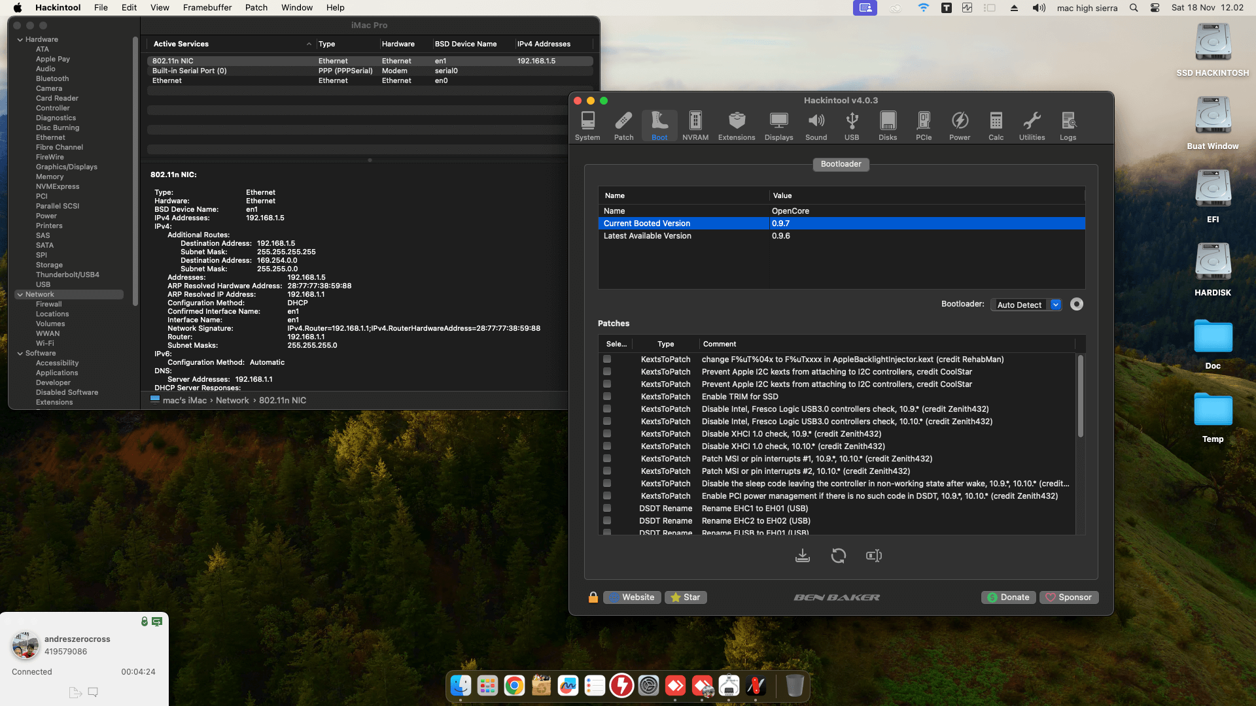Open the Window menu
The height and width of the screenshot is (706, 1256).
click(x=297, y=8)
